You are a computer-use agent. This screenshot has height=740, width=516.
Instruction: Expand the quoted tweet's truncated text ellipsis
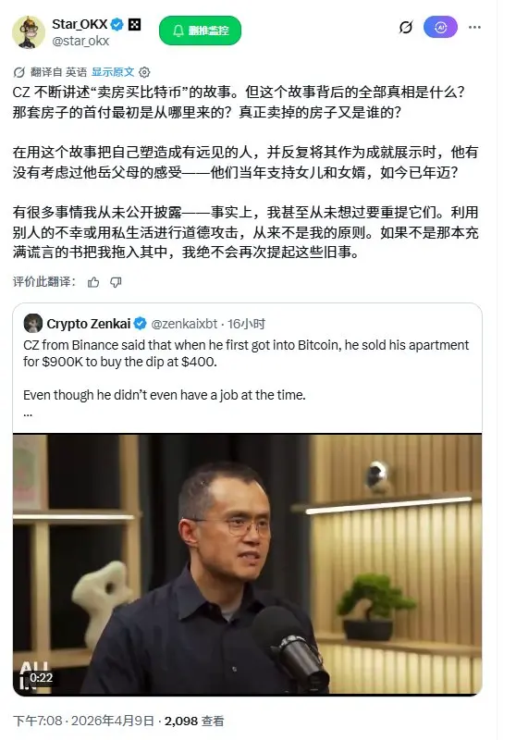click(28, 414)
